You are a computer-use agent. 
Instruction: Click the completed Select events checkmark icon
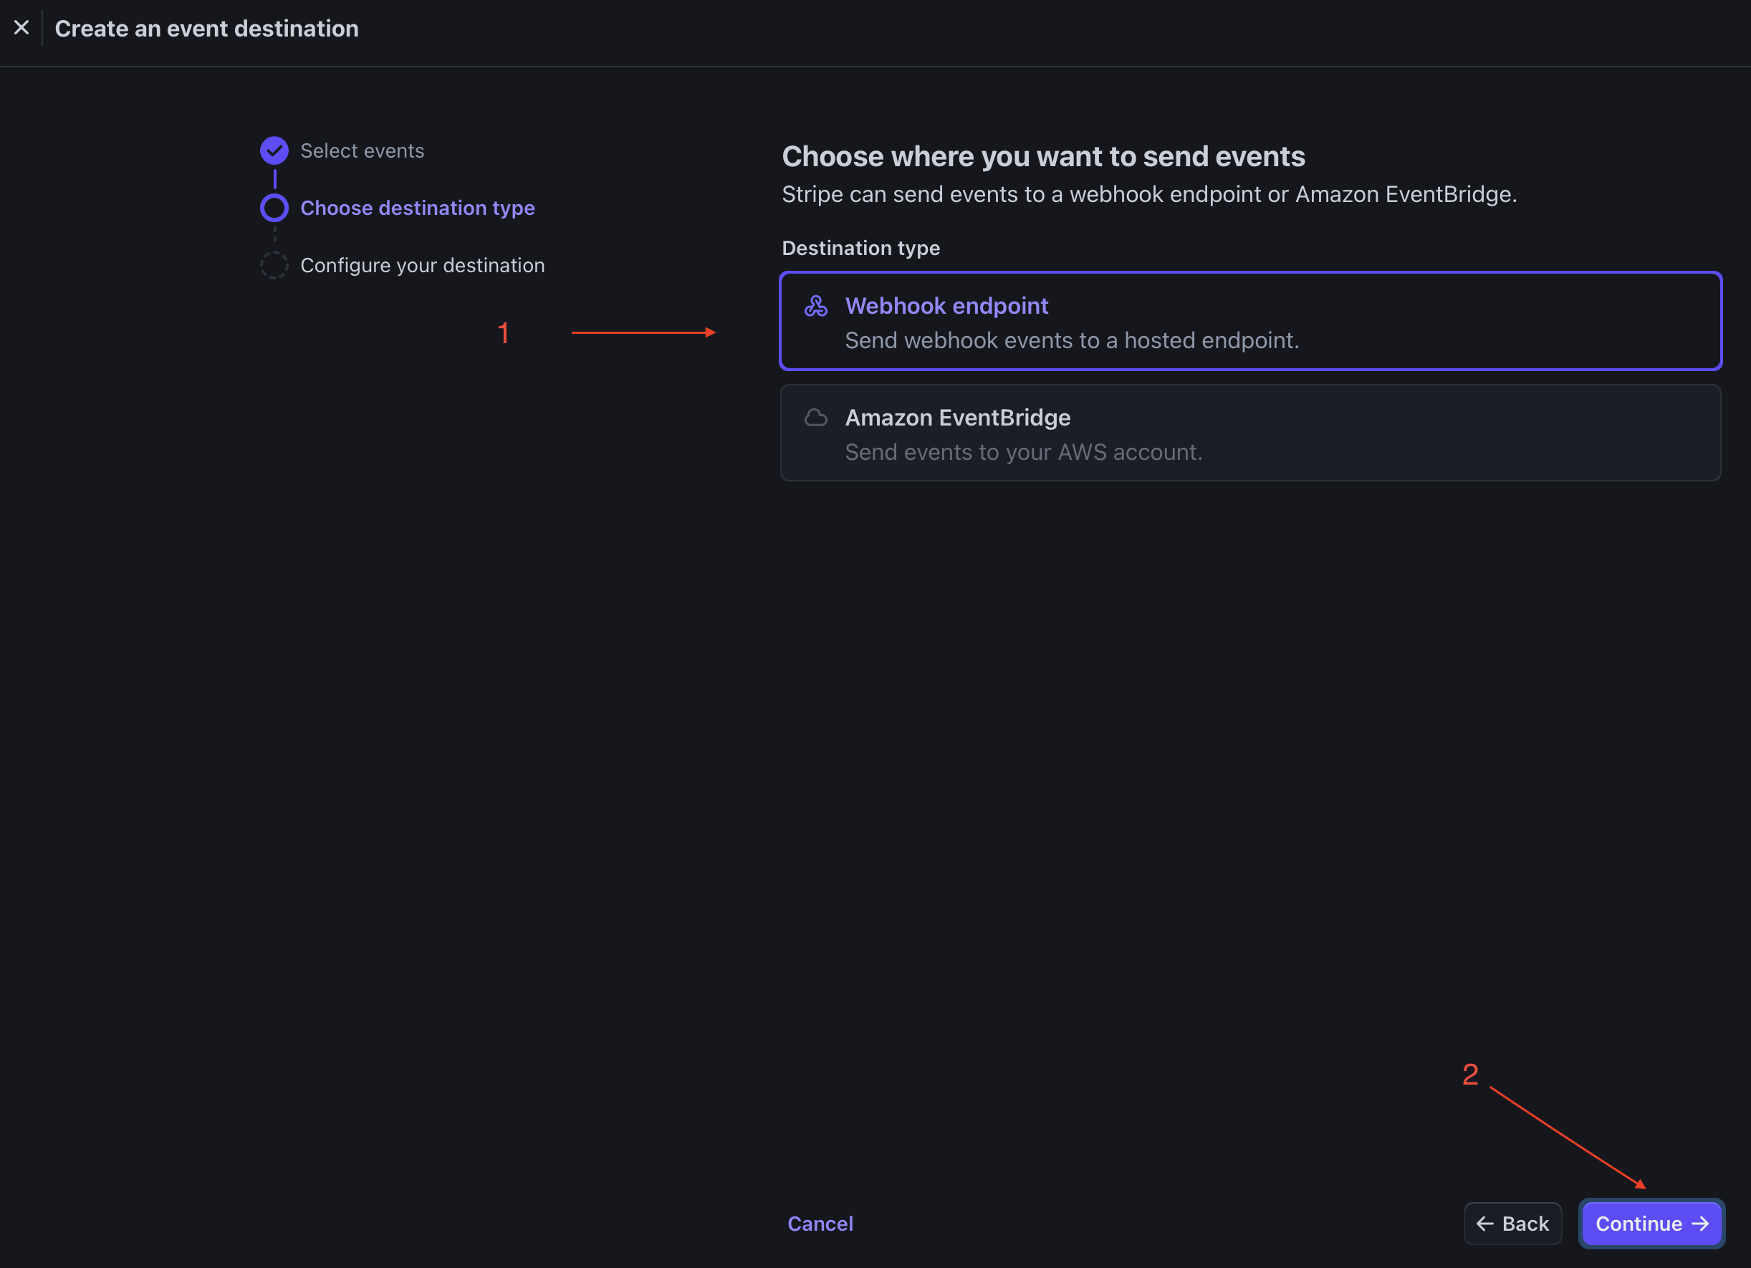[x=274, y=150]
